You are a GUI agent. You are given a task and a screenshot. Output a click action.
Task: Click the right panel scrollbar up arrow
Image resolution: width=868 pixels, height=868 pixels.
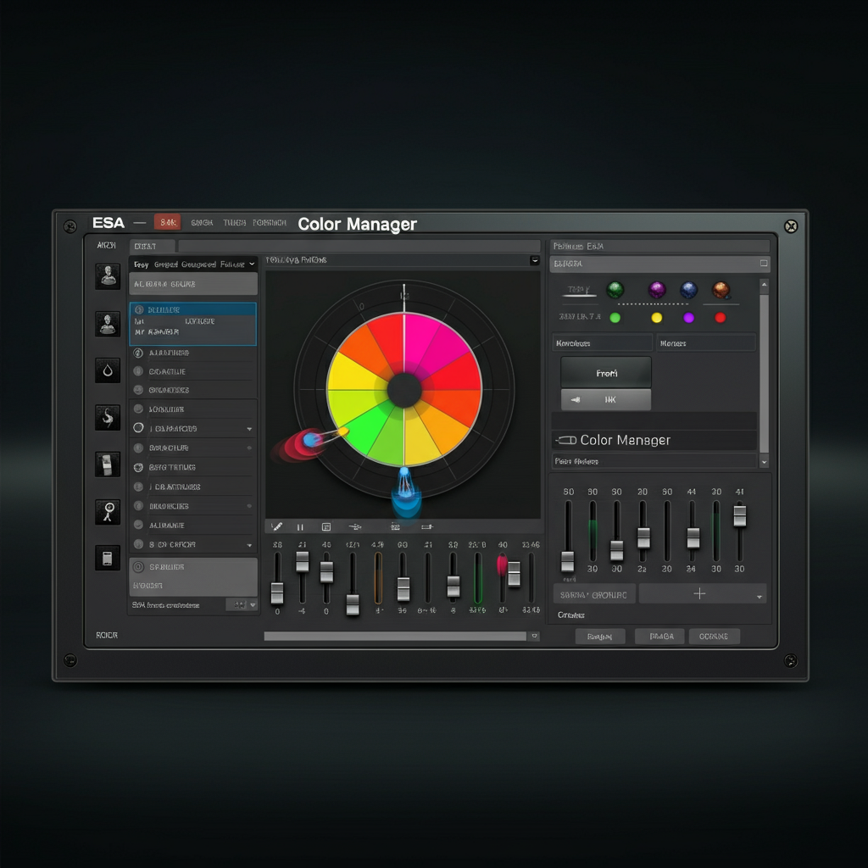point(764,286)
